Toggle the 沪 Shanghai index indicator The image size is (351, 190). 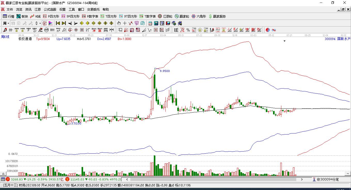pos(8,179)
